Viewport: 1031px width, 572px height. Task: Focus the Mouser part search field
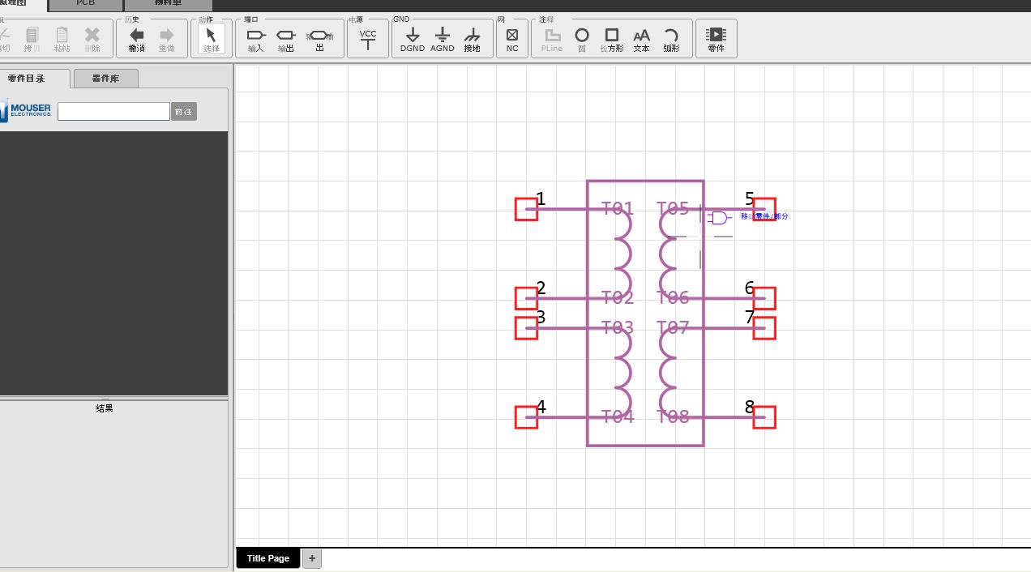(x=113, y=111)
